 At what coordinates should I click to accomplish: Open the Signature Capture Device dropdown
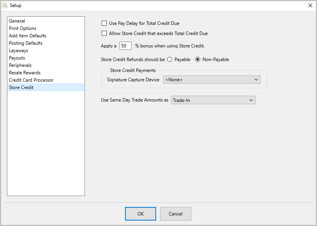(x=212, y=80)
